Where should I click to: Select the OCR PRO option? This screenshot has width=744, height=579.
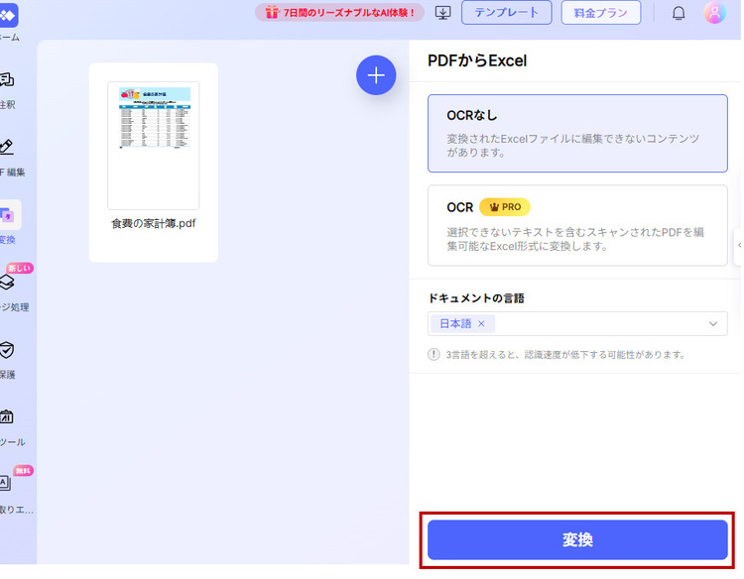[x=577, y=225]
